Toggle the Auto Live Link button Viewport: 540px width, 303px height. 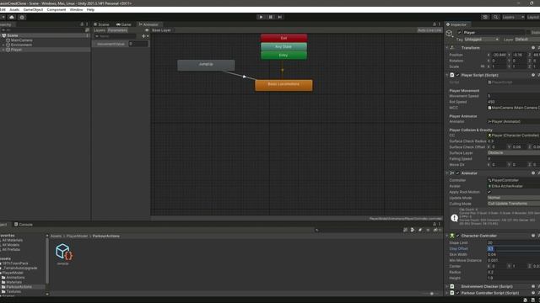429,30
